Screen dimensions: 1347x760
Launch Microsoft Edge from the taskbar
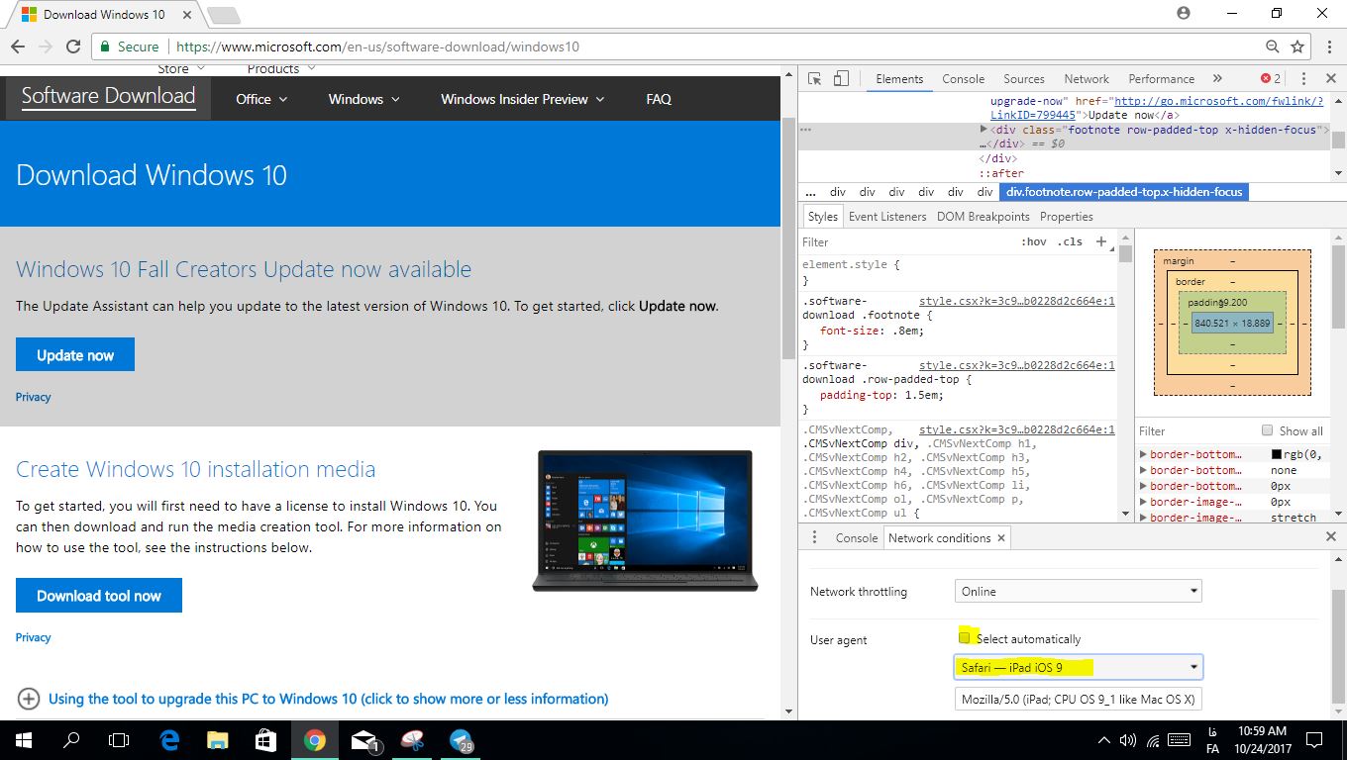170,740
